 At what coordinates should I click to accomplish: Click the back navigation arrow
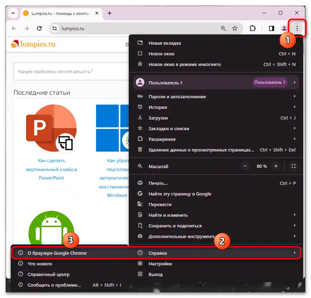13,28
